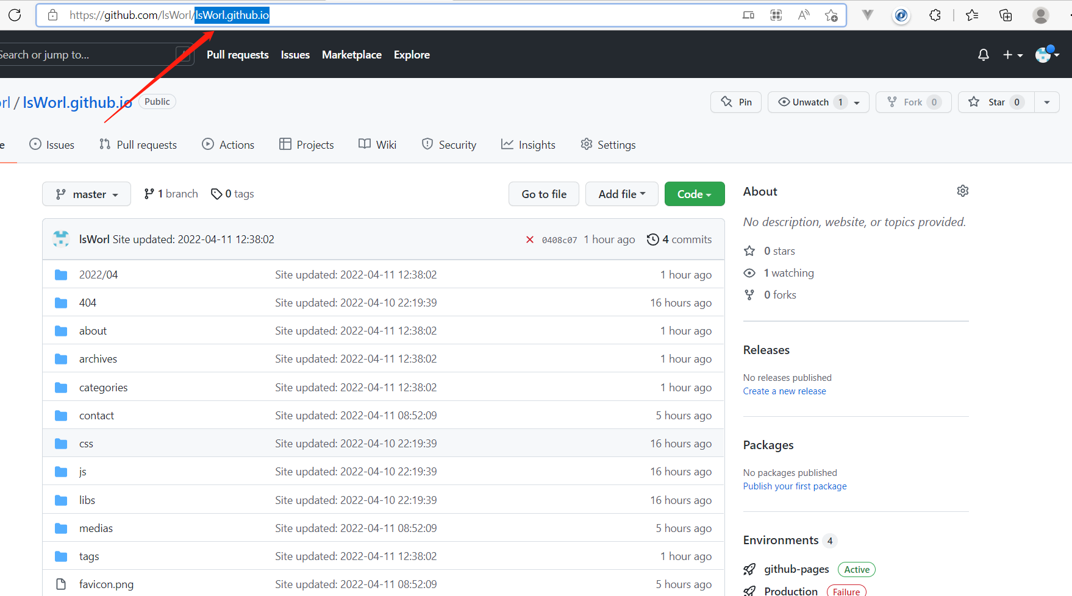1072x596 pixels.
Task: Expand the Unwatch dropdown caret
Action: (x=857, y=102)
